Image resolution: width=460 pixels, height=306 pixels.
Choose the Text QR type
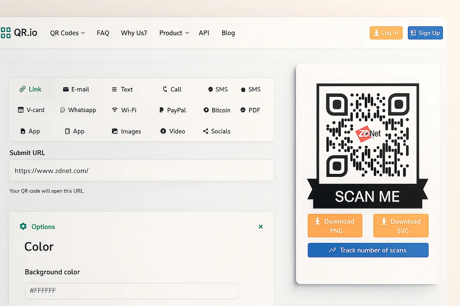click(x=122, y=89)
